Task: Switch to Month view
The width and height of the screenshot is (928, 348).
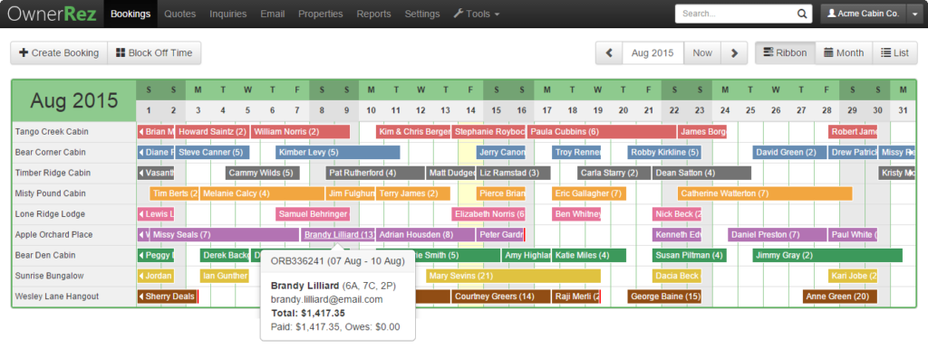Action: (x=844, y=53)
